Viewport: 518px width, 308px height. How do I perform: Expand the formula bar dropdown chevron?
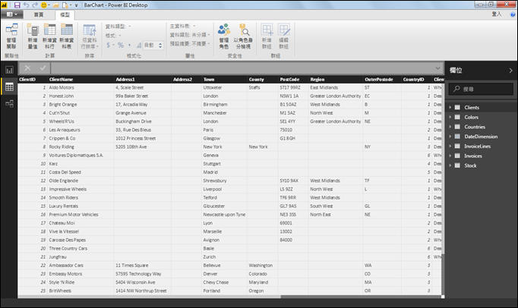(437, 68)
